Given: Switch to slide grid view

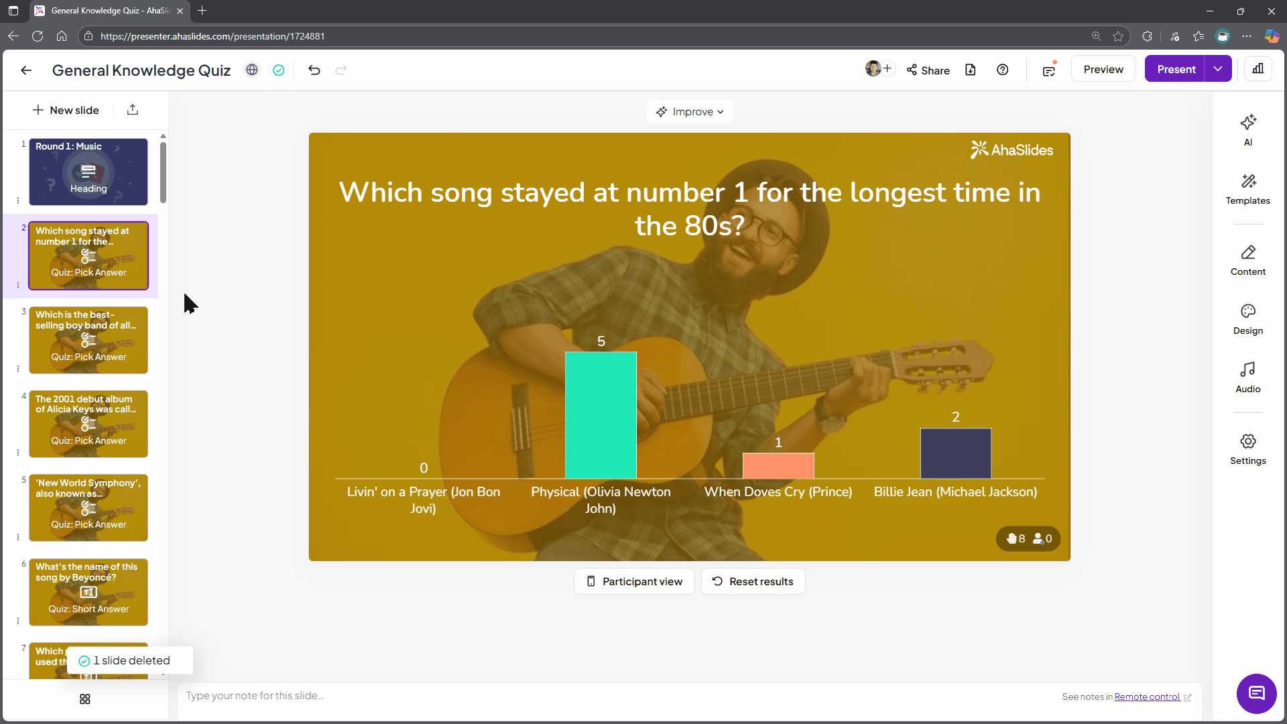Looking at the screenshot, I should coord(85,699).
